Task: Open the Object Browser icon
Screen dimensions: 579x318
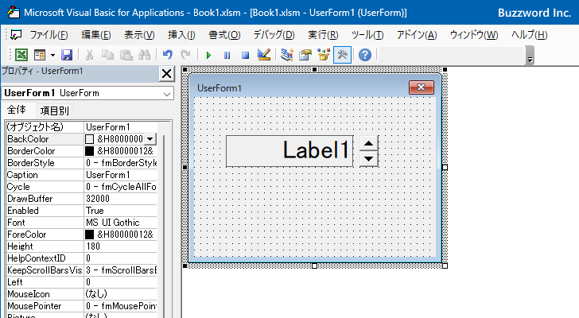Action: [x=324, y=55]
